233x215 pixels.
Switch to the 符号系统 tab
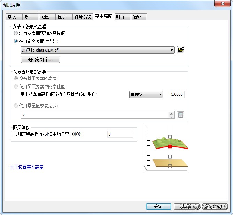tap(83, 17)
